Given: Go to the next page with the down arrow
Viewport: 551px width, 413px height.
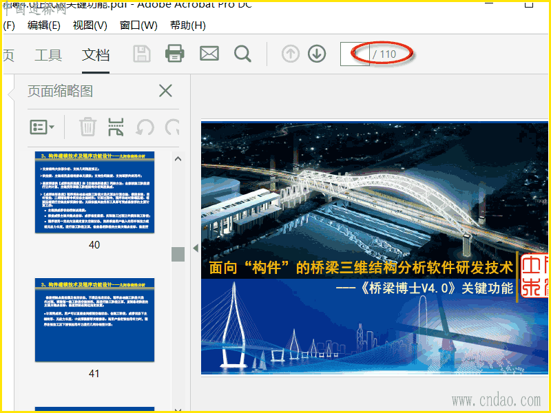Looking at the screenshot, I should coord(317,54).
